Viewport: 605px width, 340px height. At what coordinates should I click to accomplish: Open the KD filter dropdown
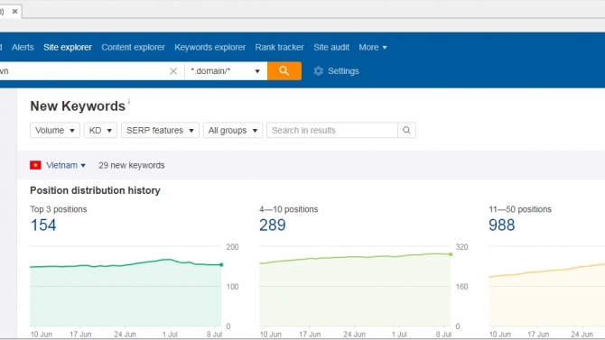tap(100, 130)
